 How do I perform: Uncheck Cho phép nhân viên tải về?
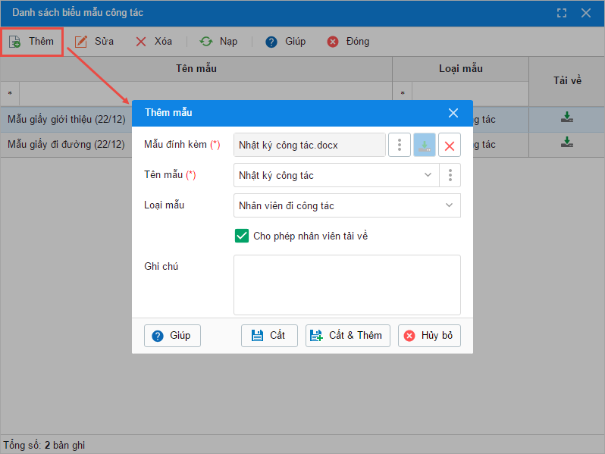coord(242,236)
